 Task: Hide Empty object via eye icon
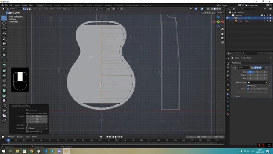pyautogui.click(x=267, y=21)
